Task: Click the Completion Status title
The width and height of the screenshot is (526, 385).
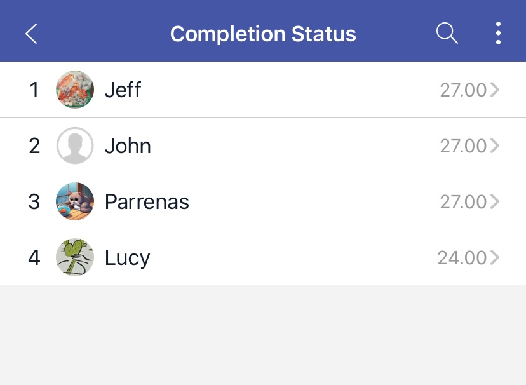Action: coord(263,34)
